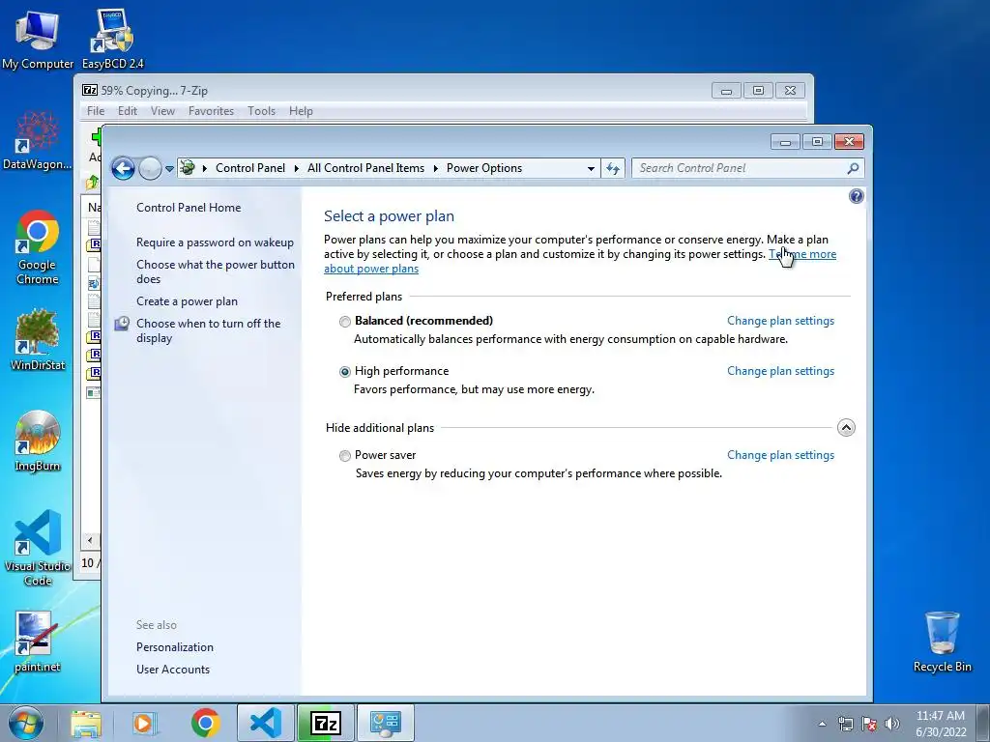The height and width of the screenshot is (742, 990).
Task: Open Windows Explorer from taskbar
Action: [86, 723]
